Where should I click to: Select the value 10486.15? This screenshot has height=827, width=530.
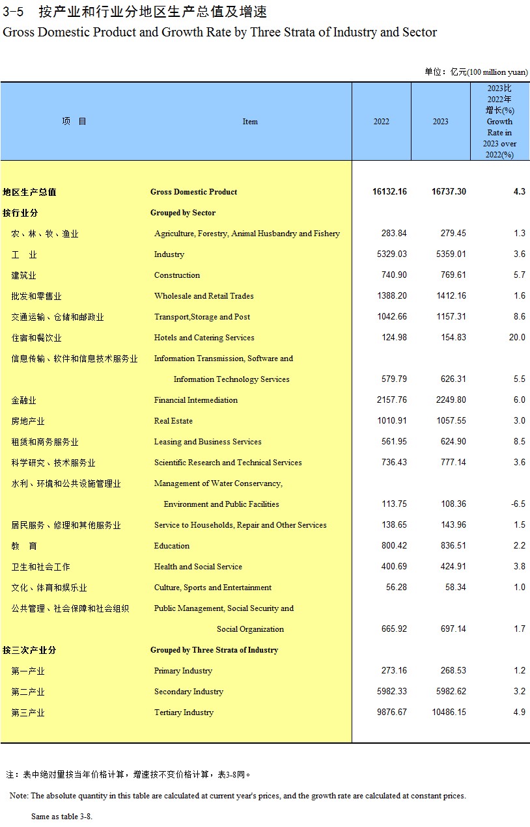coord(449,712)
